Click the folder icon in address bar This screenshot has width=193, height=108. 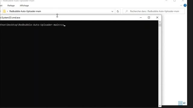coord(4,11)
